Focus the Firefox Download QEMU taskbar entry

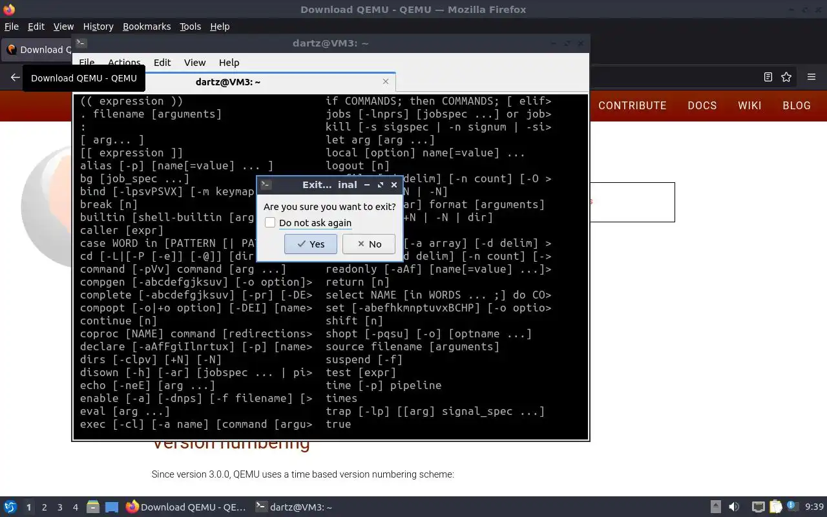tap(186, 507)
